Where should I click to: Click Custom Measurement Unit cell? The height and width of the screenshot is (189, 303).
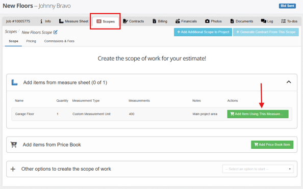91,114
